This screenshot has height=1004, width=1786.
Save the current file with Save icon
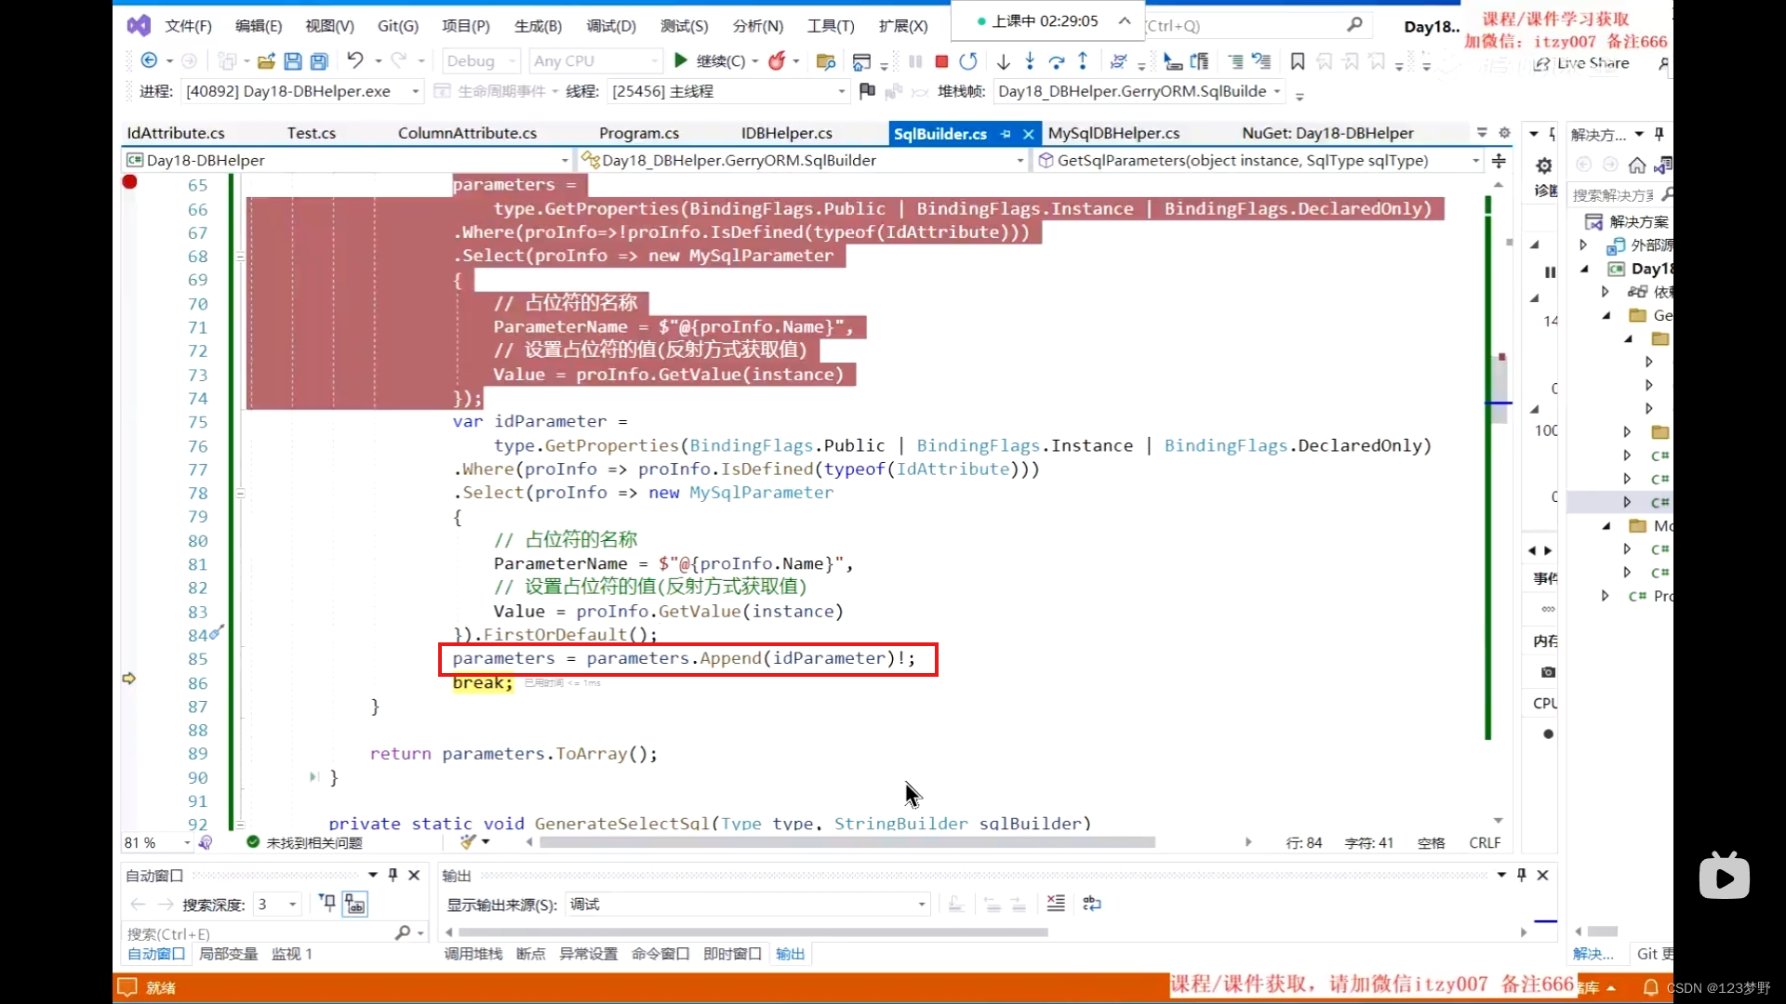coord(292,61)
